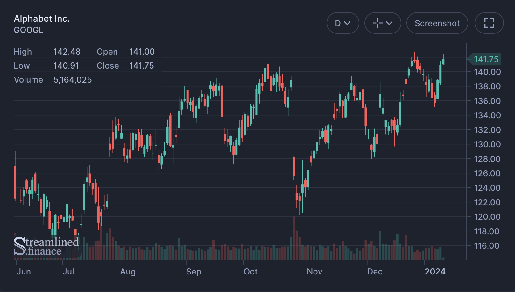515x292 pixels.
Task: Click the Aug label on time axis
Action: coord(128,272)
